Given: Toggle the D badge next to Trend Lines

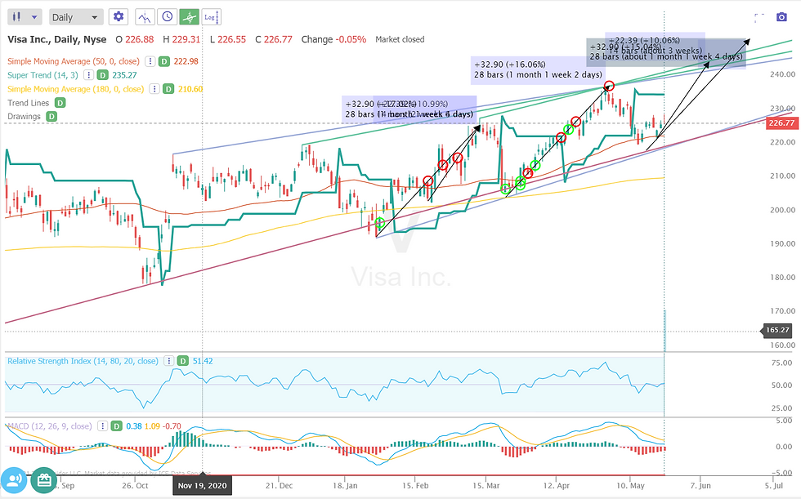Looking at the screenshot, I should pyautogui.click(x=60, y=103).
